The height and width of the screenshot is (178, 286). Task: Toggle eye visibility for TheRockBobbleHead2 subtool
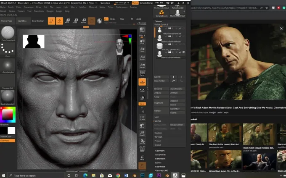pos(184,52)
